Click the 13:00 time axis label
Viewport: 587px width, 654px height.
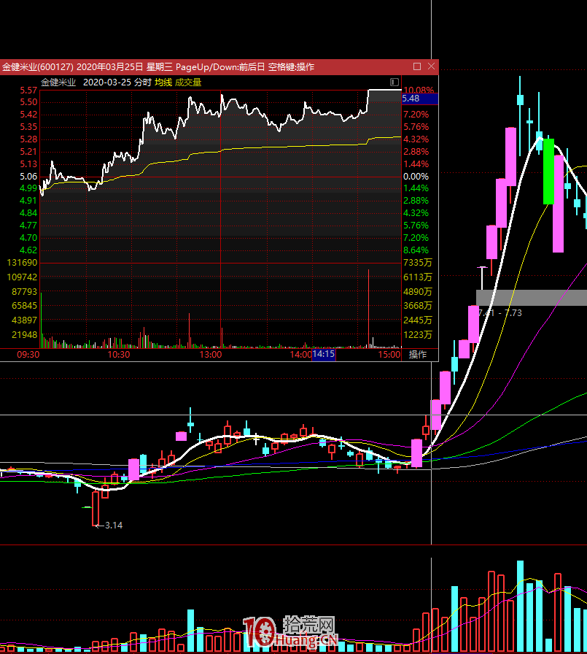211,355
